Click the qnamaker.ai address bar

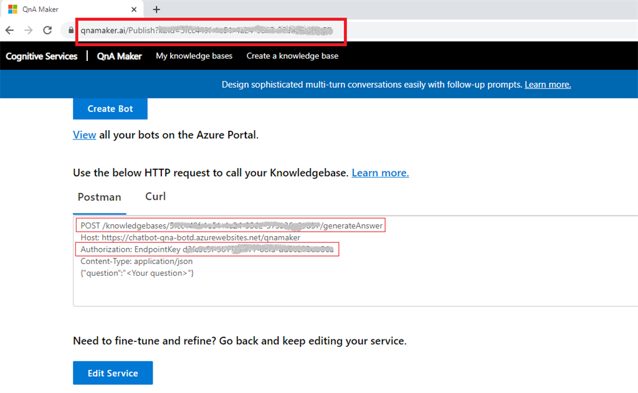point(212,30)
